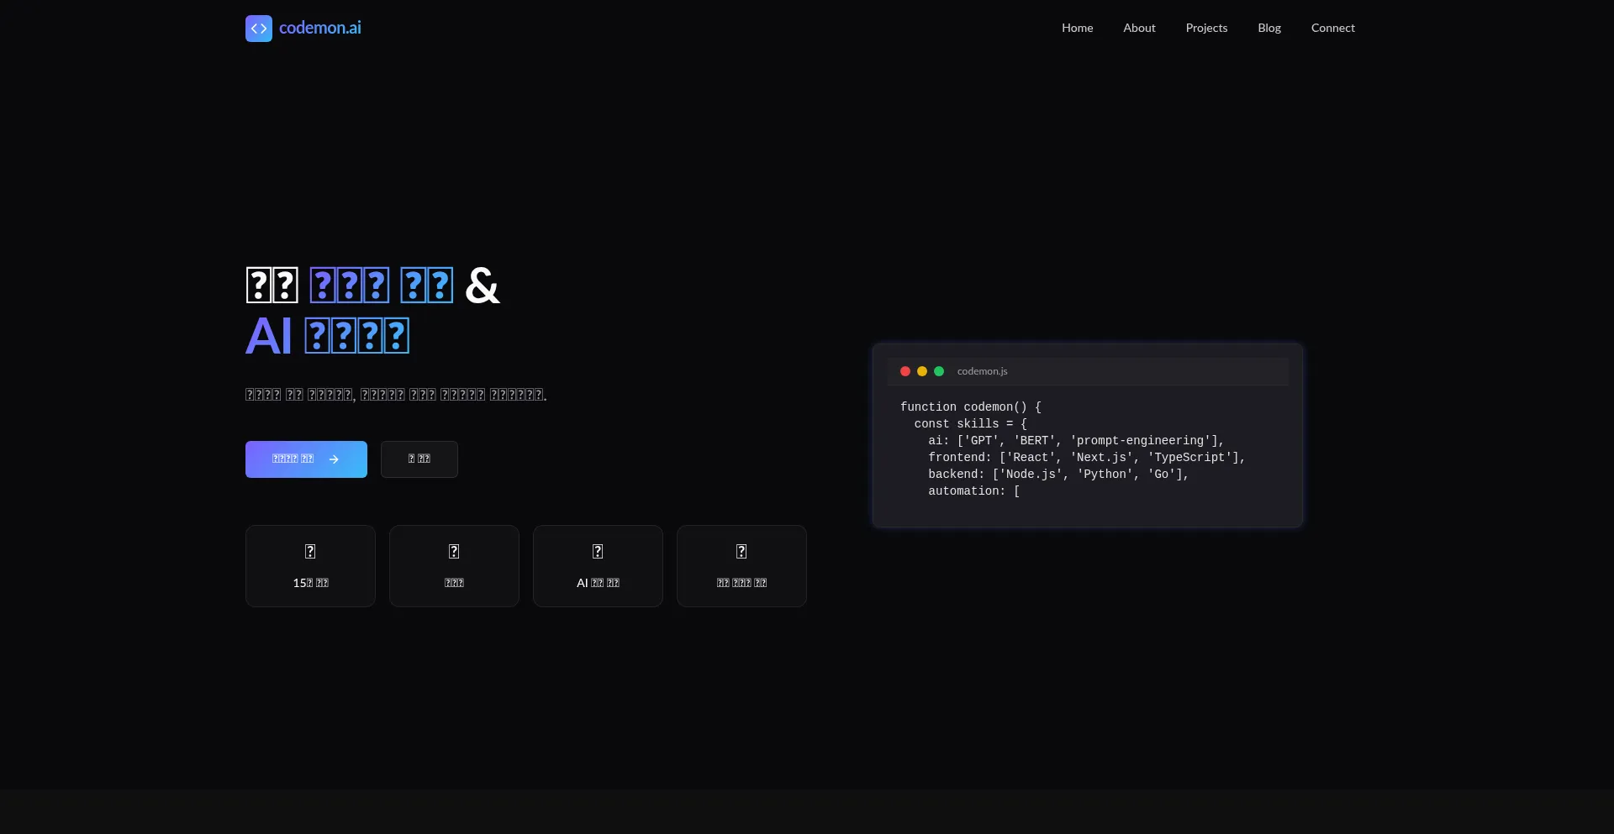
Task: Click the Connect link
Action: pos(1332,28)
